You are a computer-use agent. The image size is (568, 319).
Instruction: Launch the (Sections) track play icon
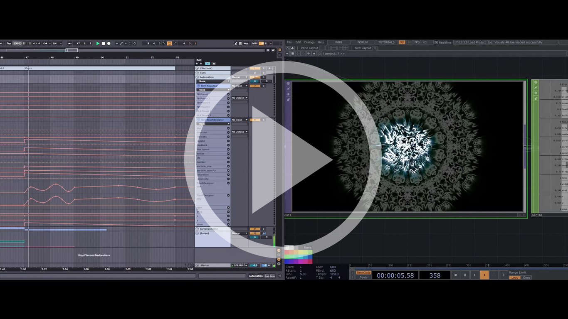click(198, 68)
